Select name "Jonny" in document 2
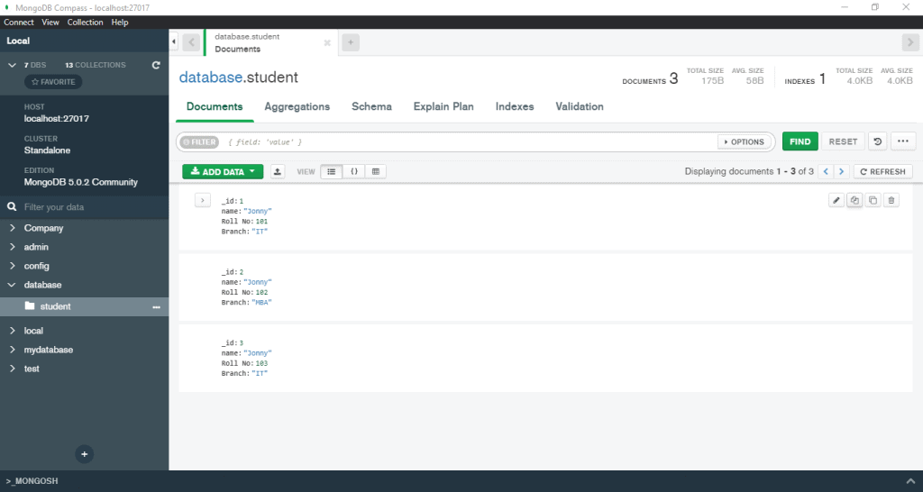This screenshot has height=492, width=923. [257, 282]
